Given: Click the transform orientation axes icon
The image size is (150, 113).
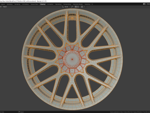Looking at the screenshot, I should pos(63,7).
